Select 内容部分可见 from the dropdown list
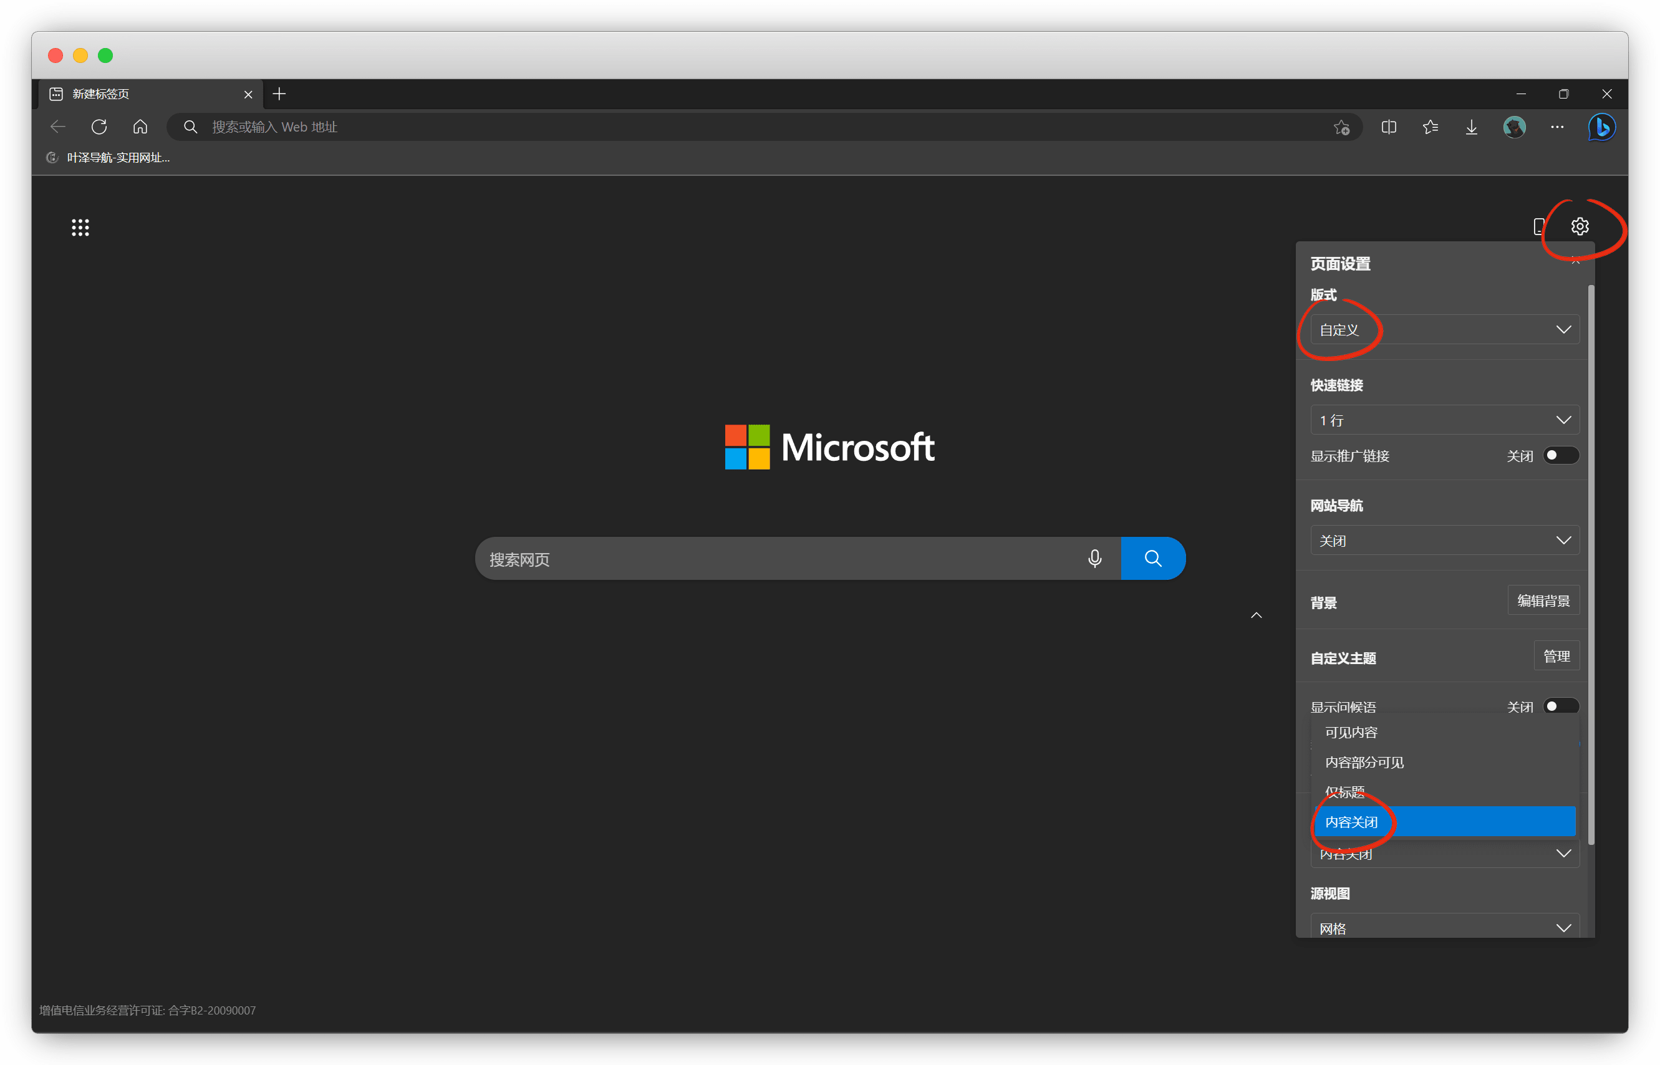1660x1065 pixels. [1364, 762]
